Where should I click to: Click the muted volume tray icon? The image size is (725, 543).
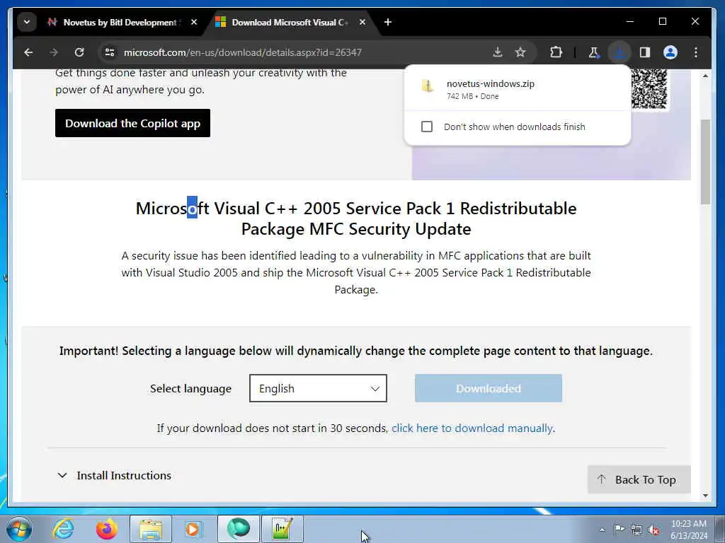pos(653,530)
